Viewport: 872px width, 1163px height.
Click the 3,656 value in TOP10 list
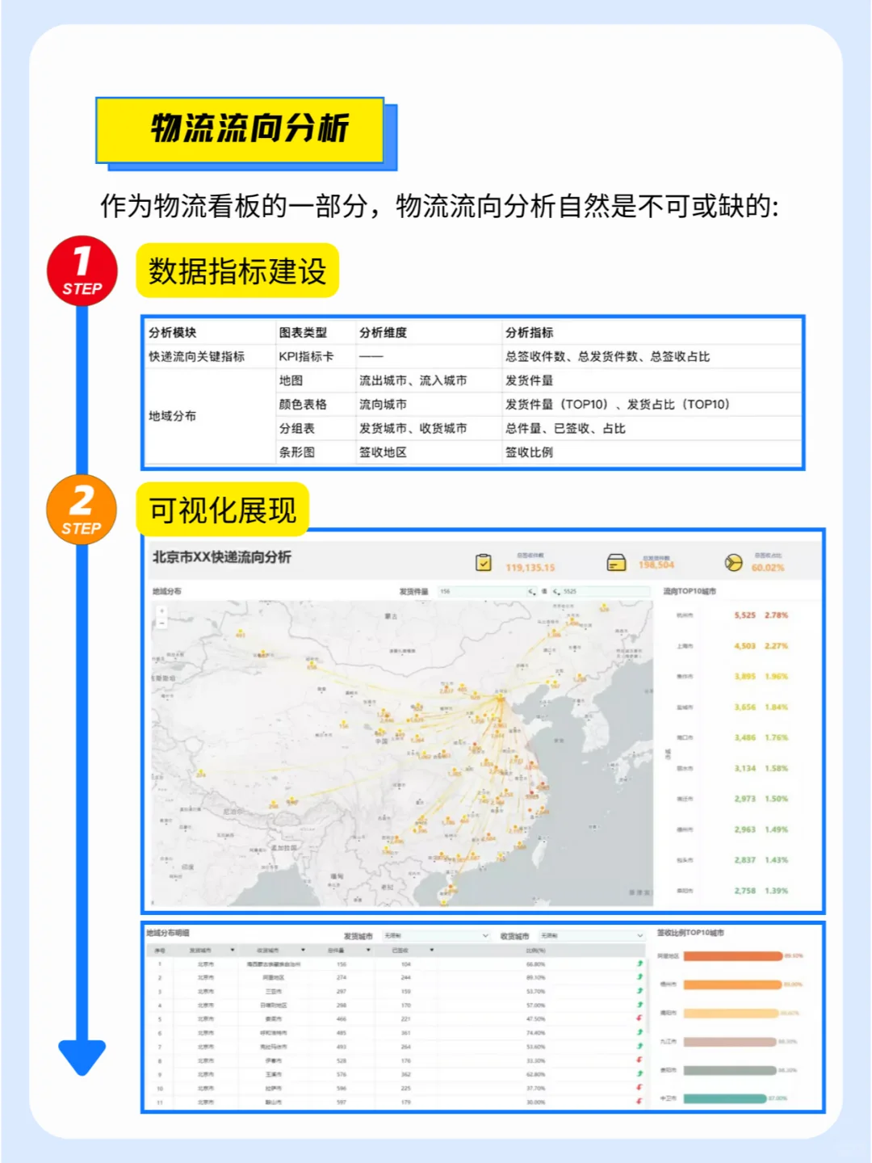(x=744, y=707)
